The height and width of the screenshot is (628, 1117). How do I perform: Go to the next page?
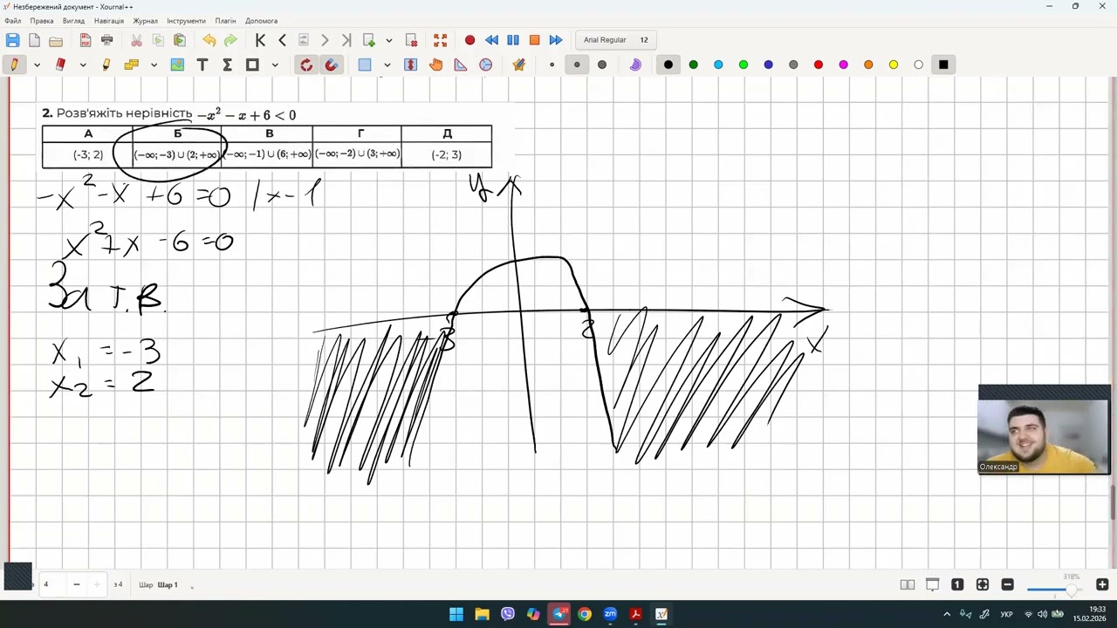tap(325, 40)
